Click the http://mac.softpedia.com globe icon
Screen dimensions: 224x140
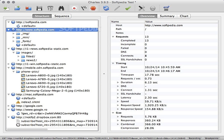(13, 94)
